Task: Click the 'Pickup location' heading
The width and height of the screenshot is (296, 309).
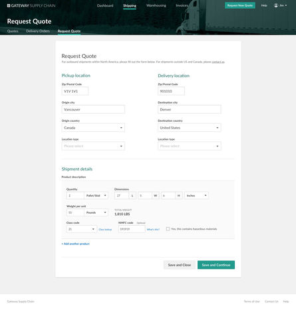Action: pyautogui.click(x=76, y=75)
